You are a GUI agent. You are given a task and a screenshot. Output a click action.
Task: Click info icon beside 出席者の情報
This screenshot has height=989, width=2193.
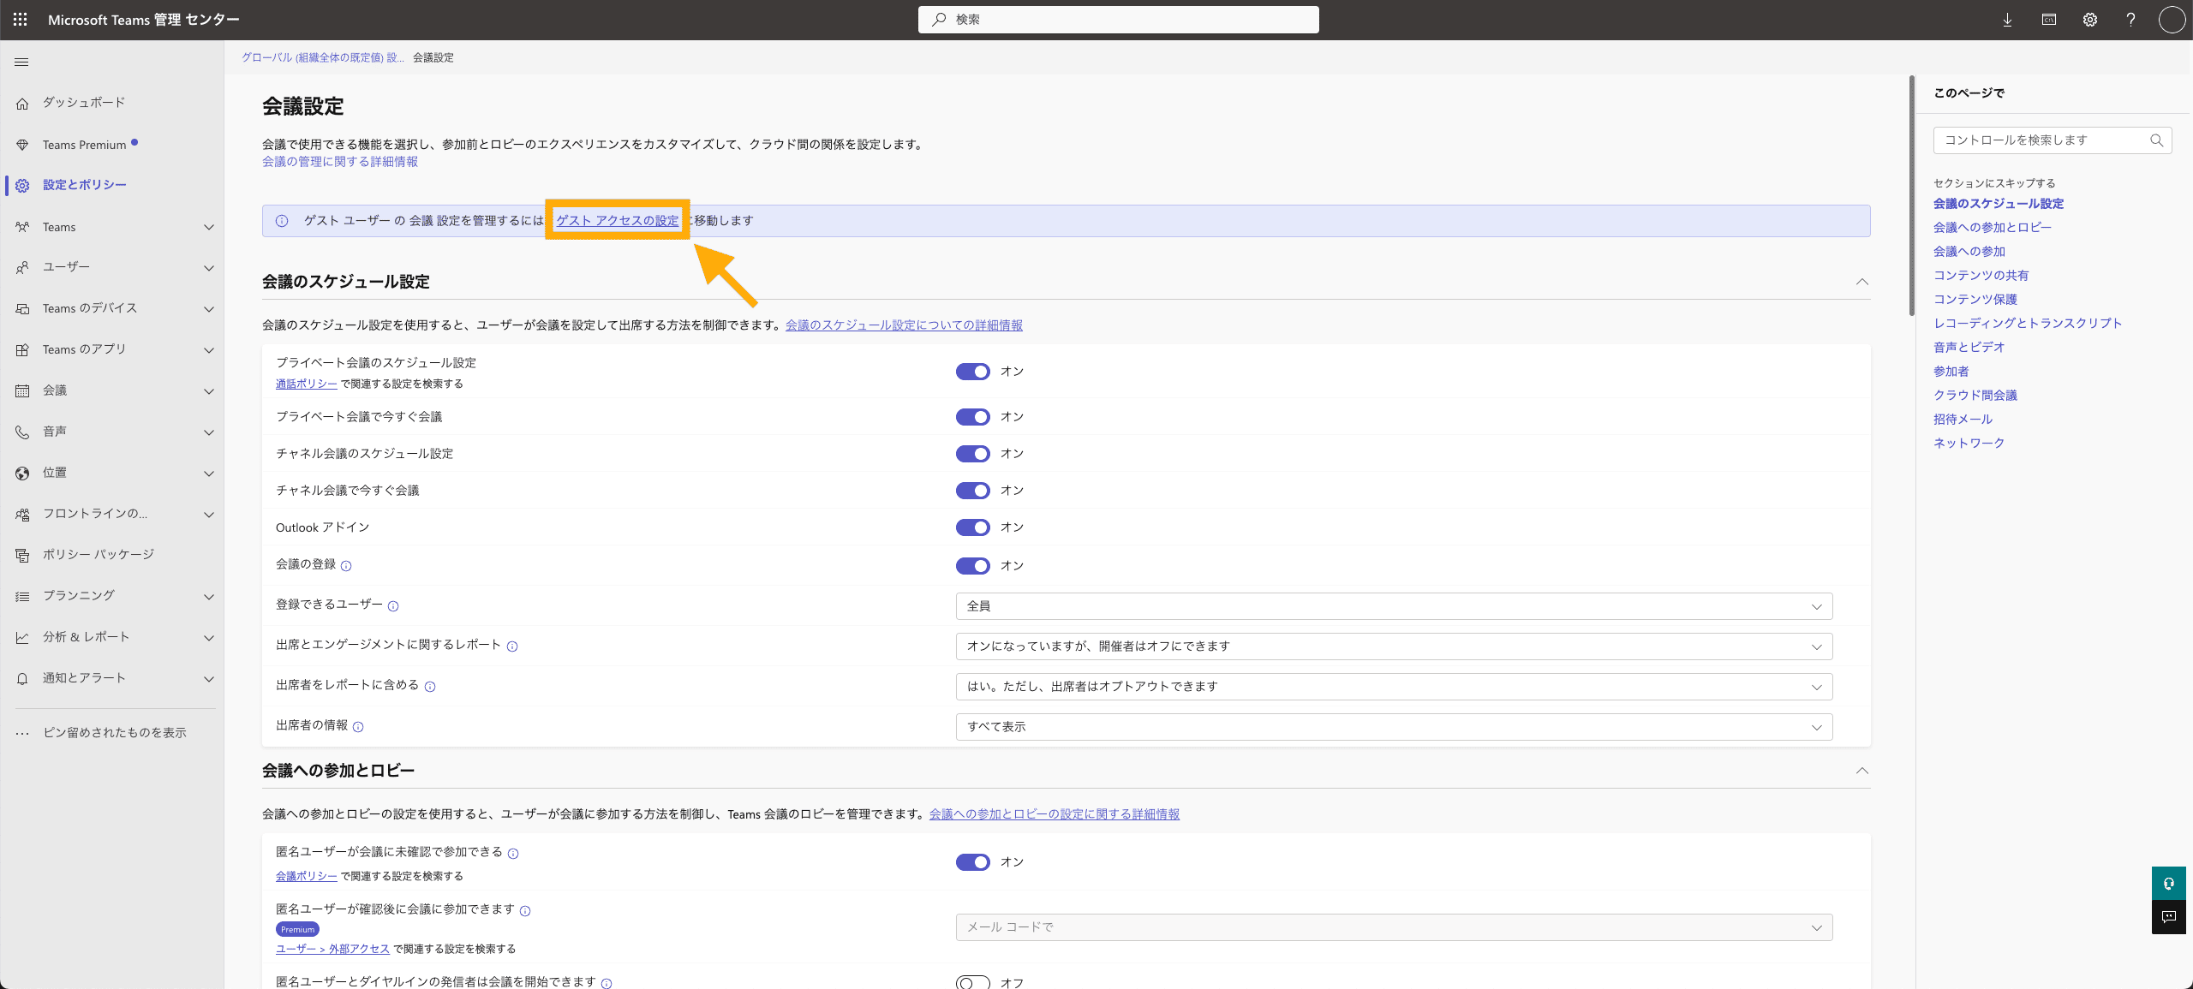pyautogui.click(x=358, y=727)
